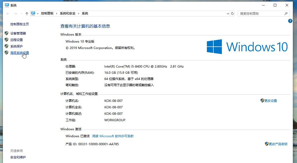Maximize the 系统 window
The width and height of the screenshot is (297, 163).
(x=275, y=5)
